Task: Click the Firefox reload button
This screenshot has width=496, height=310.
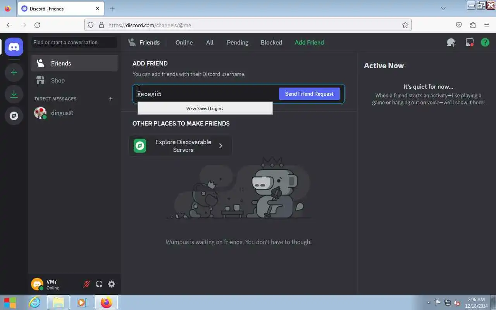Action: [37, 25]
